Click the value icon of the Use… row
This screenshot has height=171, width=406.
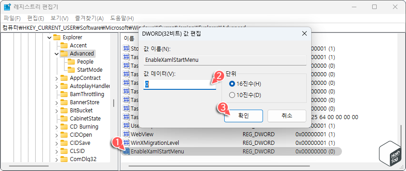(x=126, y=126)
